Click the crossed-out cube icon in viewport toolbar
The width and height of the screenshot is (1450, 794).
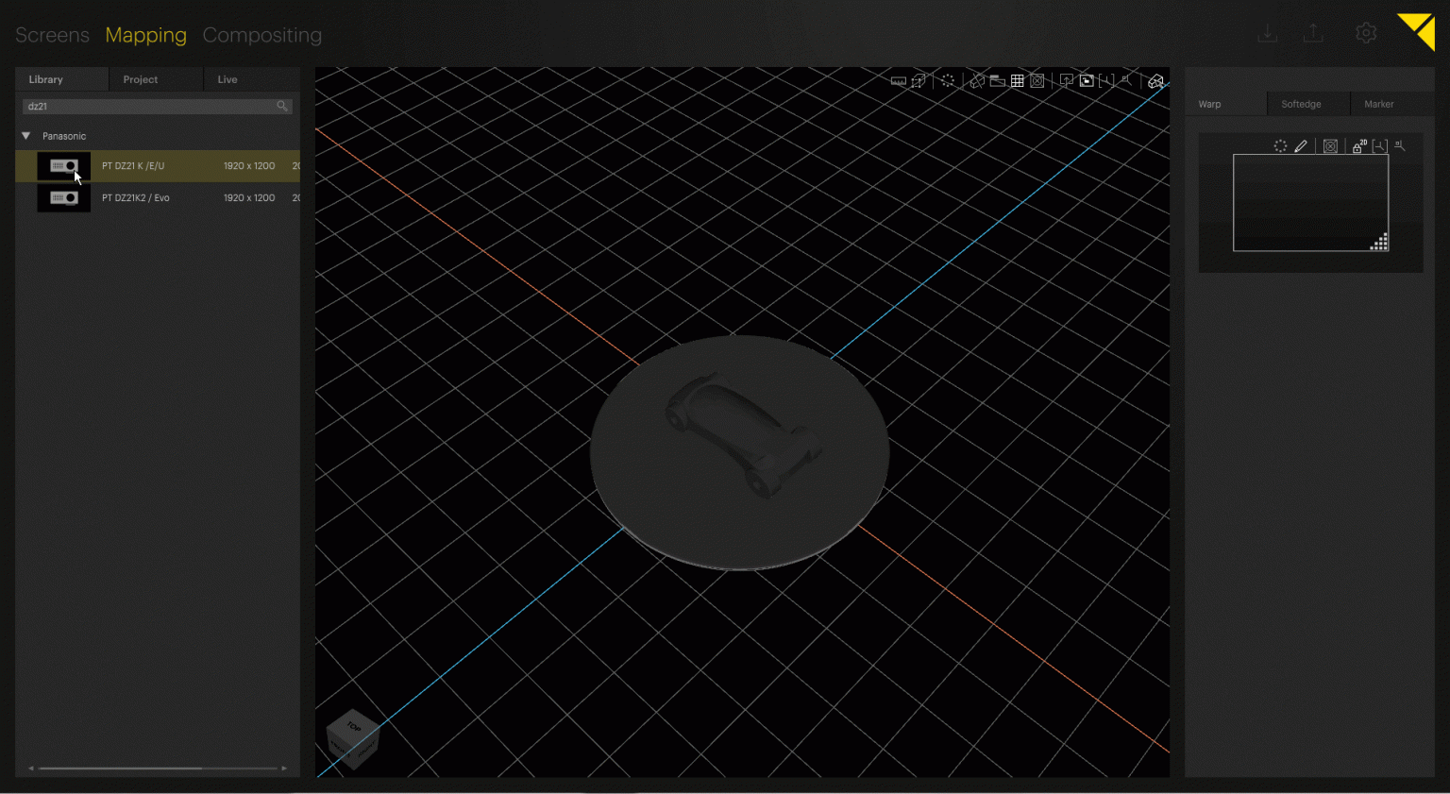point(977,81)
